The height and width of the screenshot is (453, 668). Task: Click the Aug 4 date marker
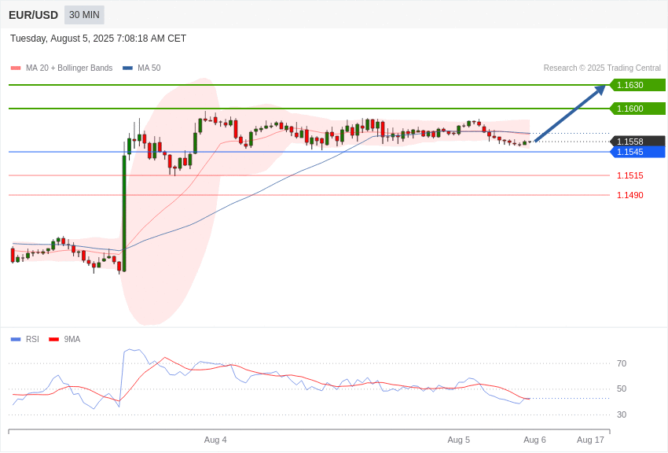[x=215, y=440]
